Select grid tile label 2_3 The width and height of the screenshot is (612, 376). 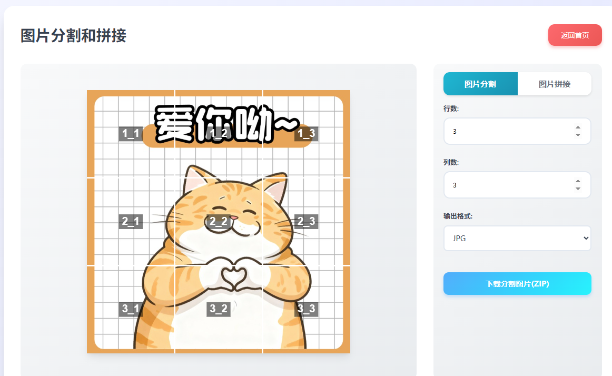pyautogui.click(x=306, y=221)
